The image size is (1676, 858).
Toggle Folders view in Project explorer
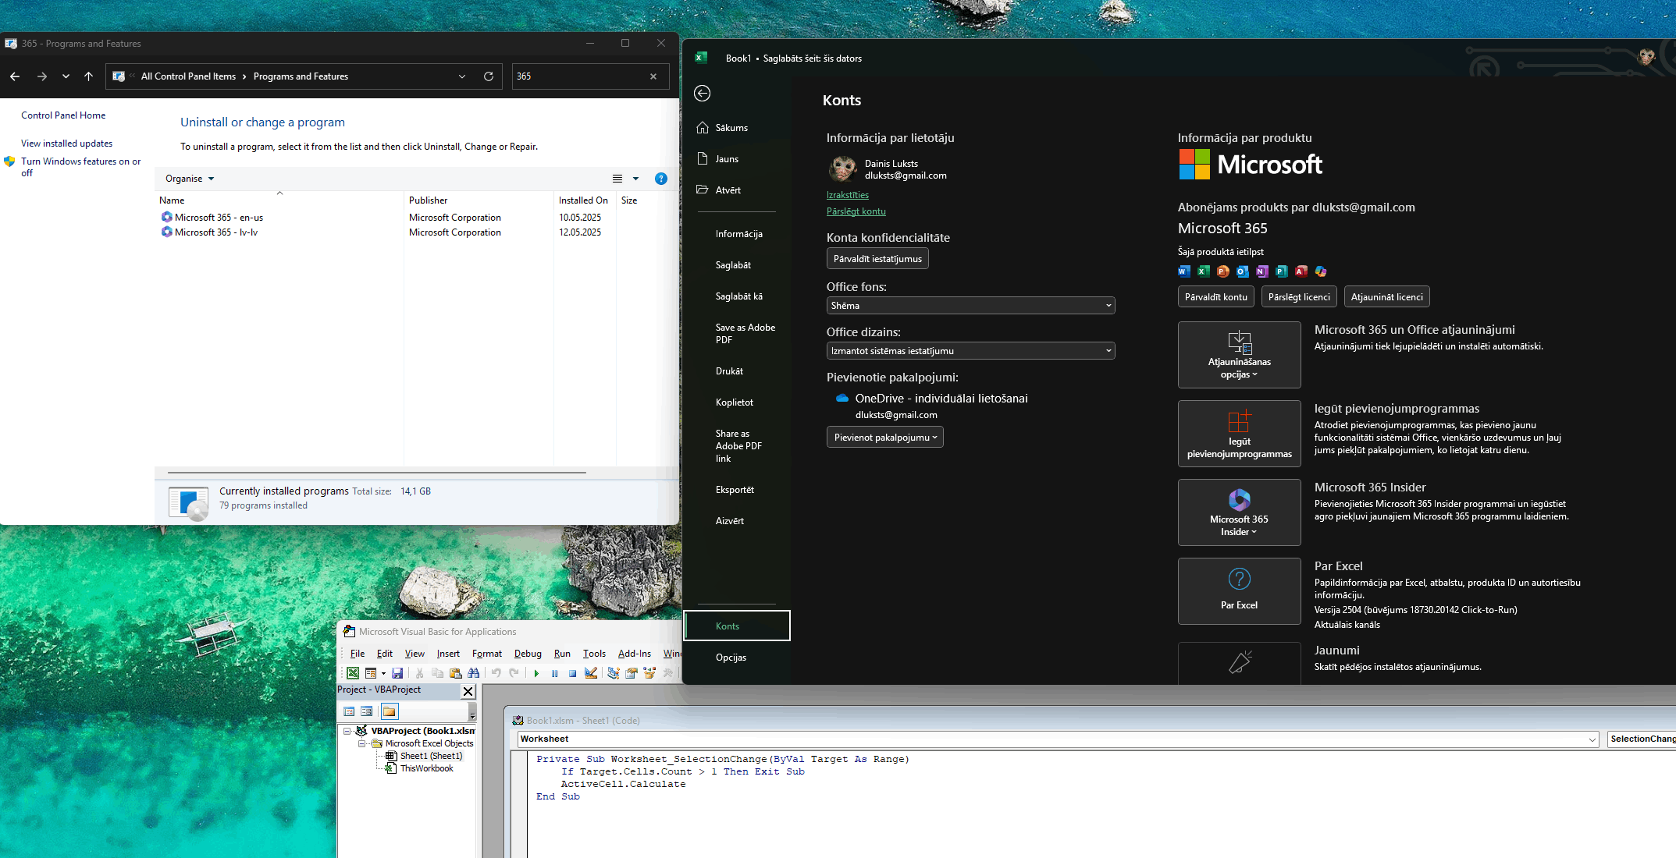click(x=389, y=711)
